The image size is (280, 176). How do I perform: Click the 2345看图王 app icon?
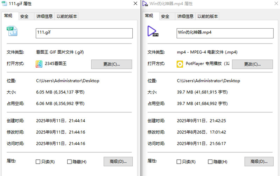coord(39,64)
